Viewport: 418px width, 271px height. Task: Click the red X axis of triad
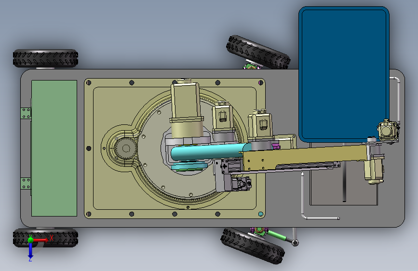(41, 240)
